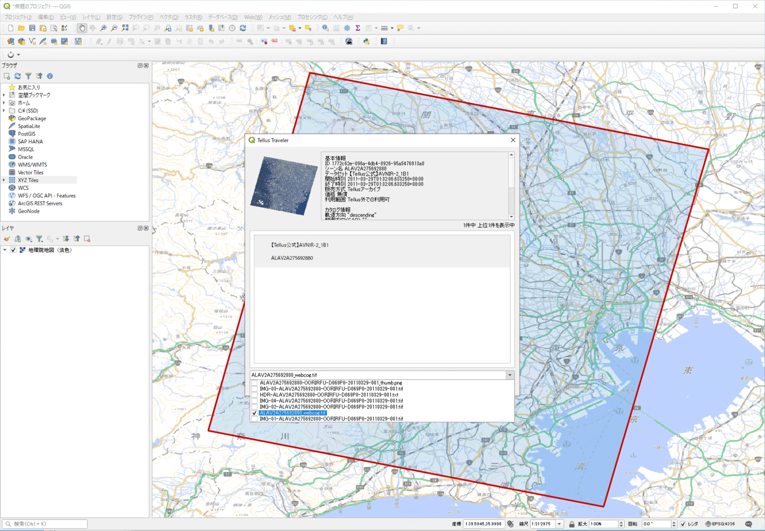This screenshot has height=531, width=765.
Task: Open the ヘルプ(H) menu
Action: tap(343, 17)
